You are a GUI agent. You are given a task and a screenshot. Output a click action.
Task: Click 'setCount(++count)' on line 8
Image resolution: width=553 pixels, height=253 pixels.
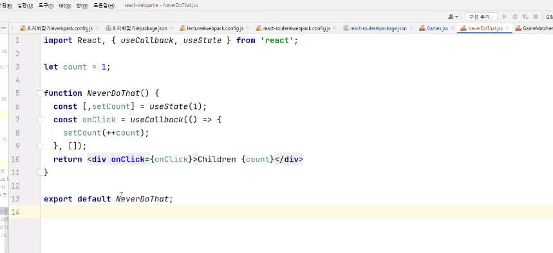[x=104, y=133]
